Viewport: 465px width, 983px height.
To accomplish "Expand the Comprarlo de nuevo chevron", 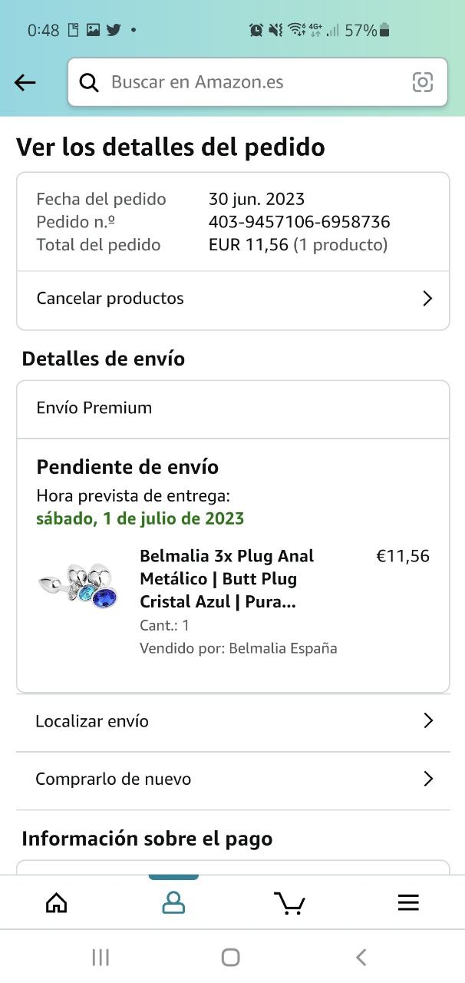I will click(428, 779).
